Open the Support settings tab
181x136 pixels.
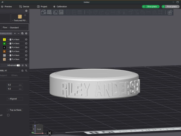click(x=3, y=75)
